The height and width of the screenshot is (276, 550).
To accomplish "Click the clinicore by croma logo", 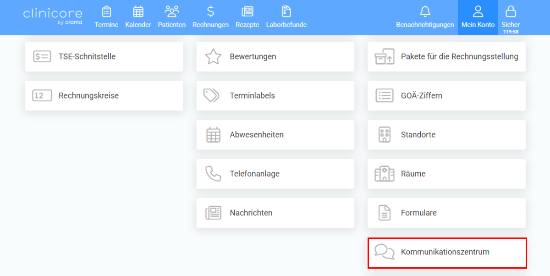I will [x=53, y=16].
